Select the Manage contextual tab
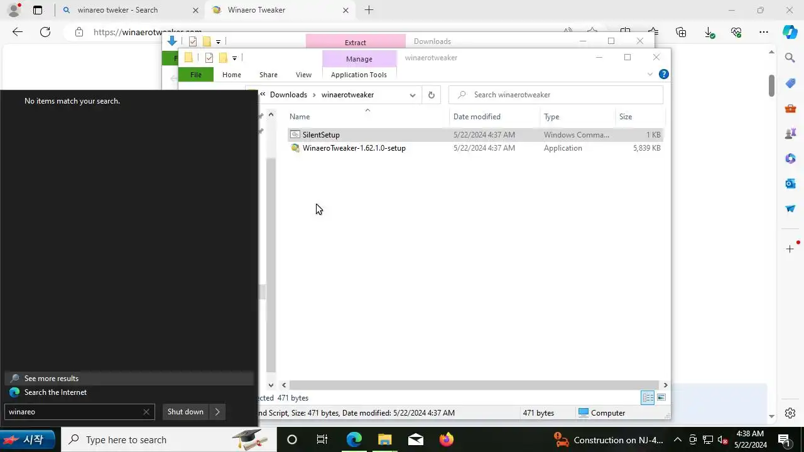This screenshot has height=452, width=804. (x=359, y=59)
